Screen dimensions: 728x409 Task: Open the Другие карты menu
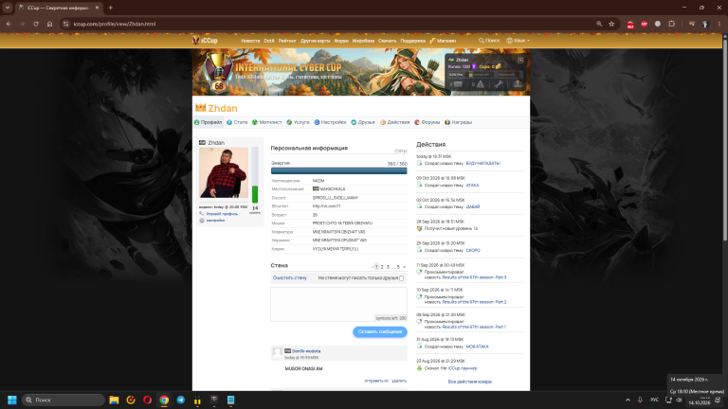(315, 41)
